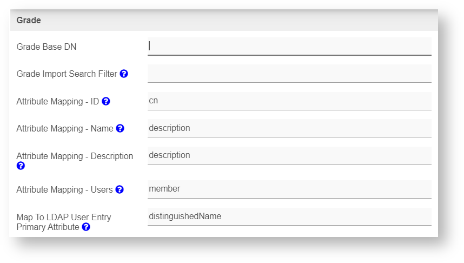Click the Grade section header

pos(29,20)
